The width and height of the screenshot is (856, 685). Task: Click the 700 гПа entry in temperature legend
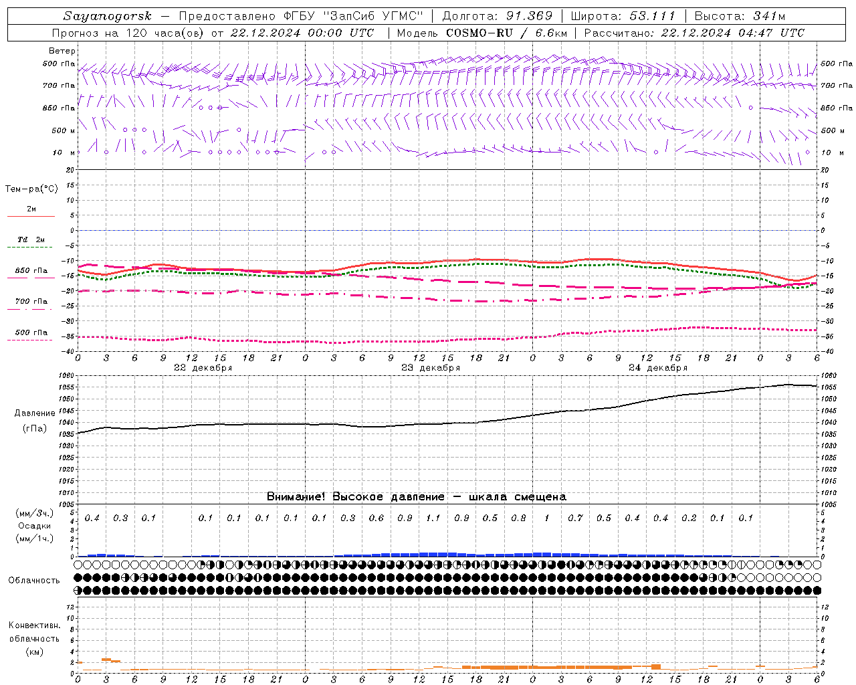coord(31,302)
